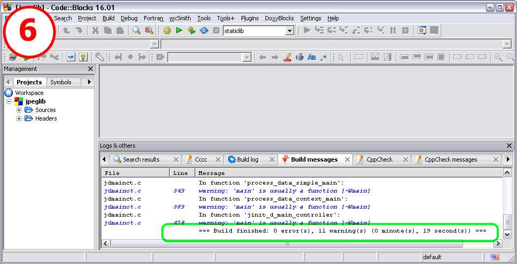Rebuild with the blue arrows icon

204,30
